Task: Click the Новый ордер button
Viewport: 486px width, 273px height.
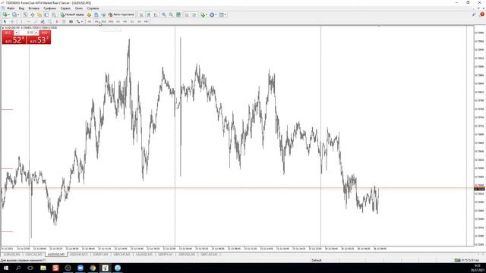Action: (72, 14)
